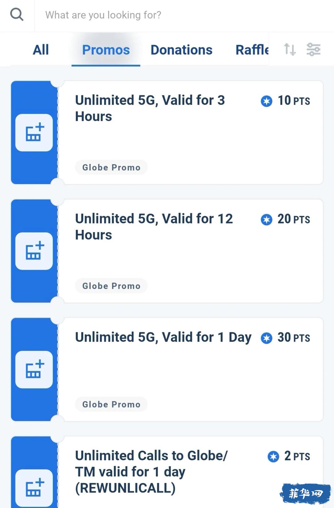Tap the star points icon beside 30 PTS
Image resolution: width=334 pixels, height=508 pixels.
click(267, 338)
